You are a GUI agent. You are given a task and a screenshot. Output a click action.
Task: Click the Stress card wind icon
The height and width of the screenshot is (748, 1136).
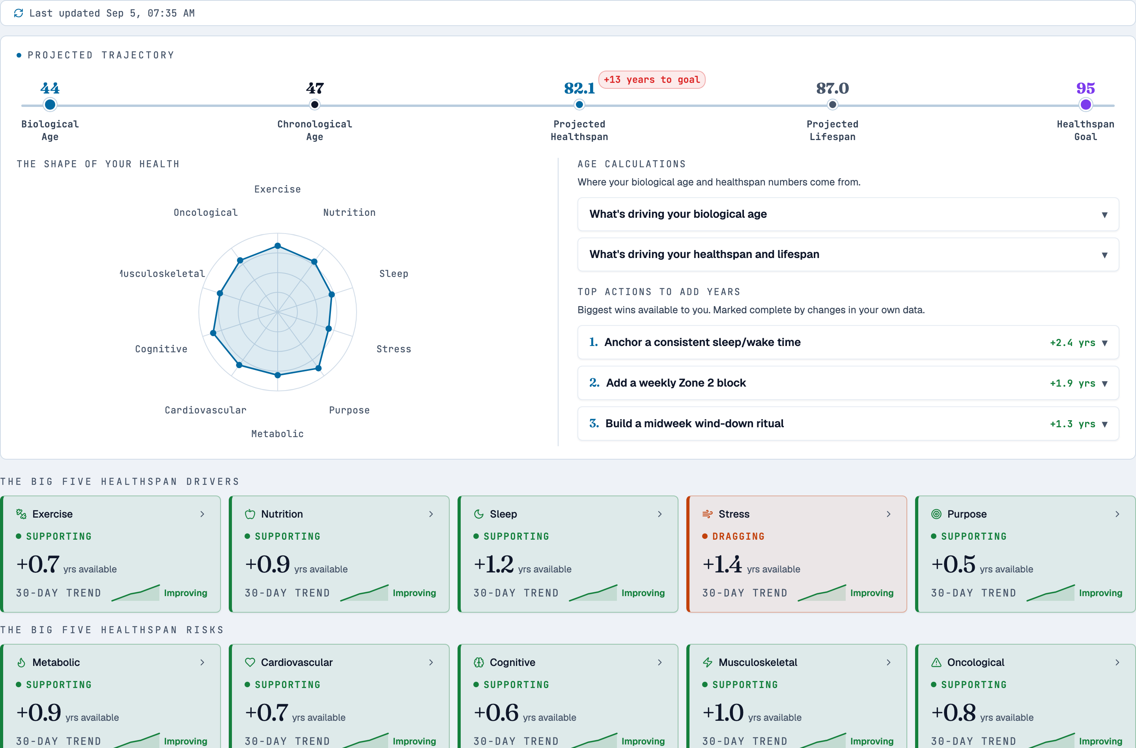(707, 514)
